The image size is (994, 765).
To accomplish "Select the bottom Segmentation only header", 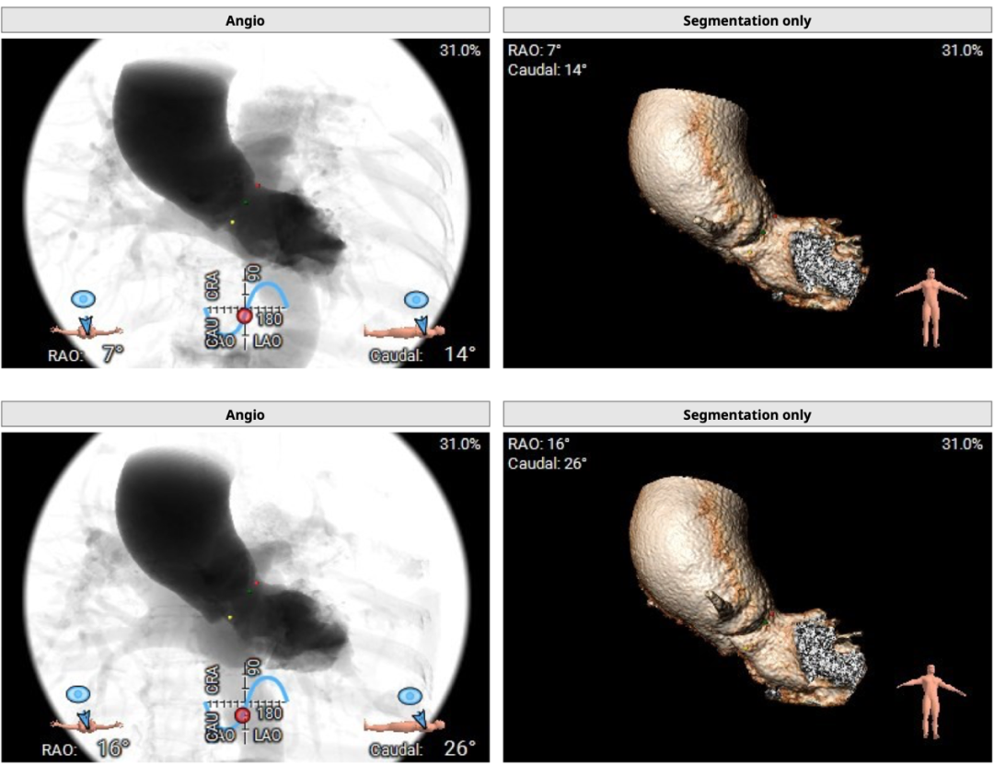I will 747,414.
